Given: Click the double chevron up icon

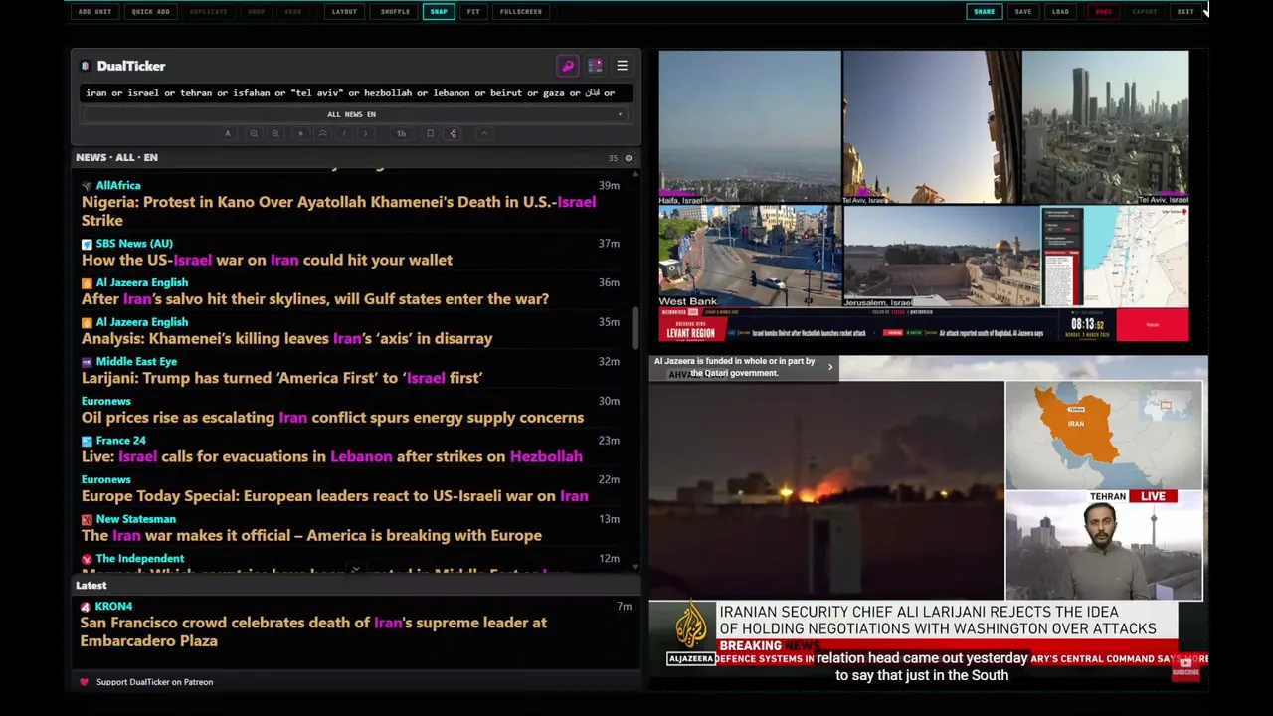Looking at the screenshot, I should pos(322,133).
